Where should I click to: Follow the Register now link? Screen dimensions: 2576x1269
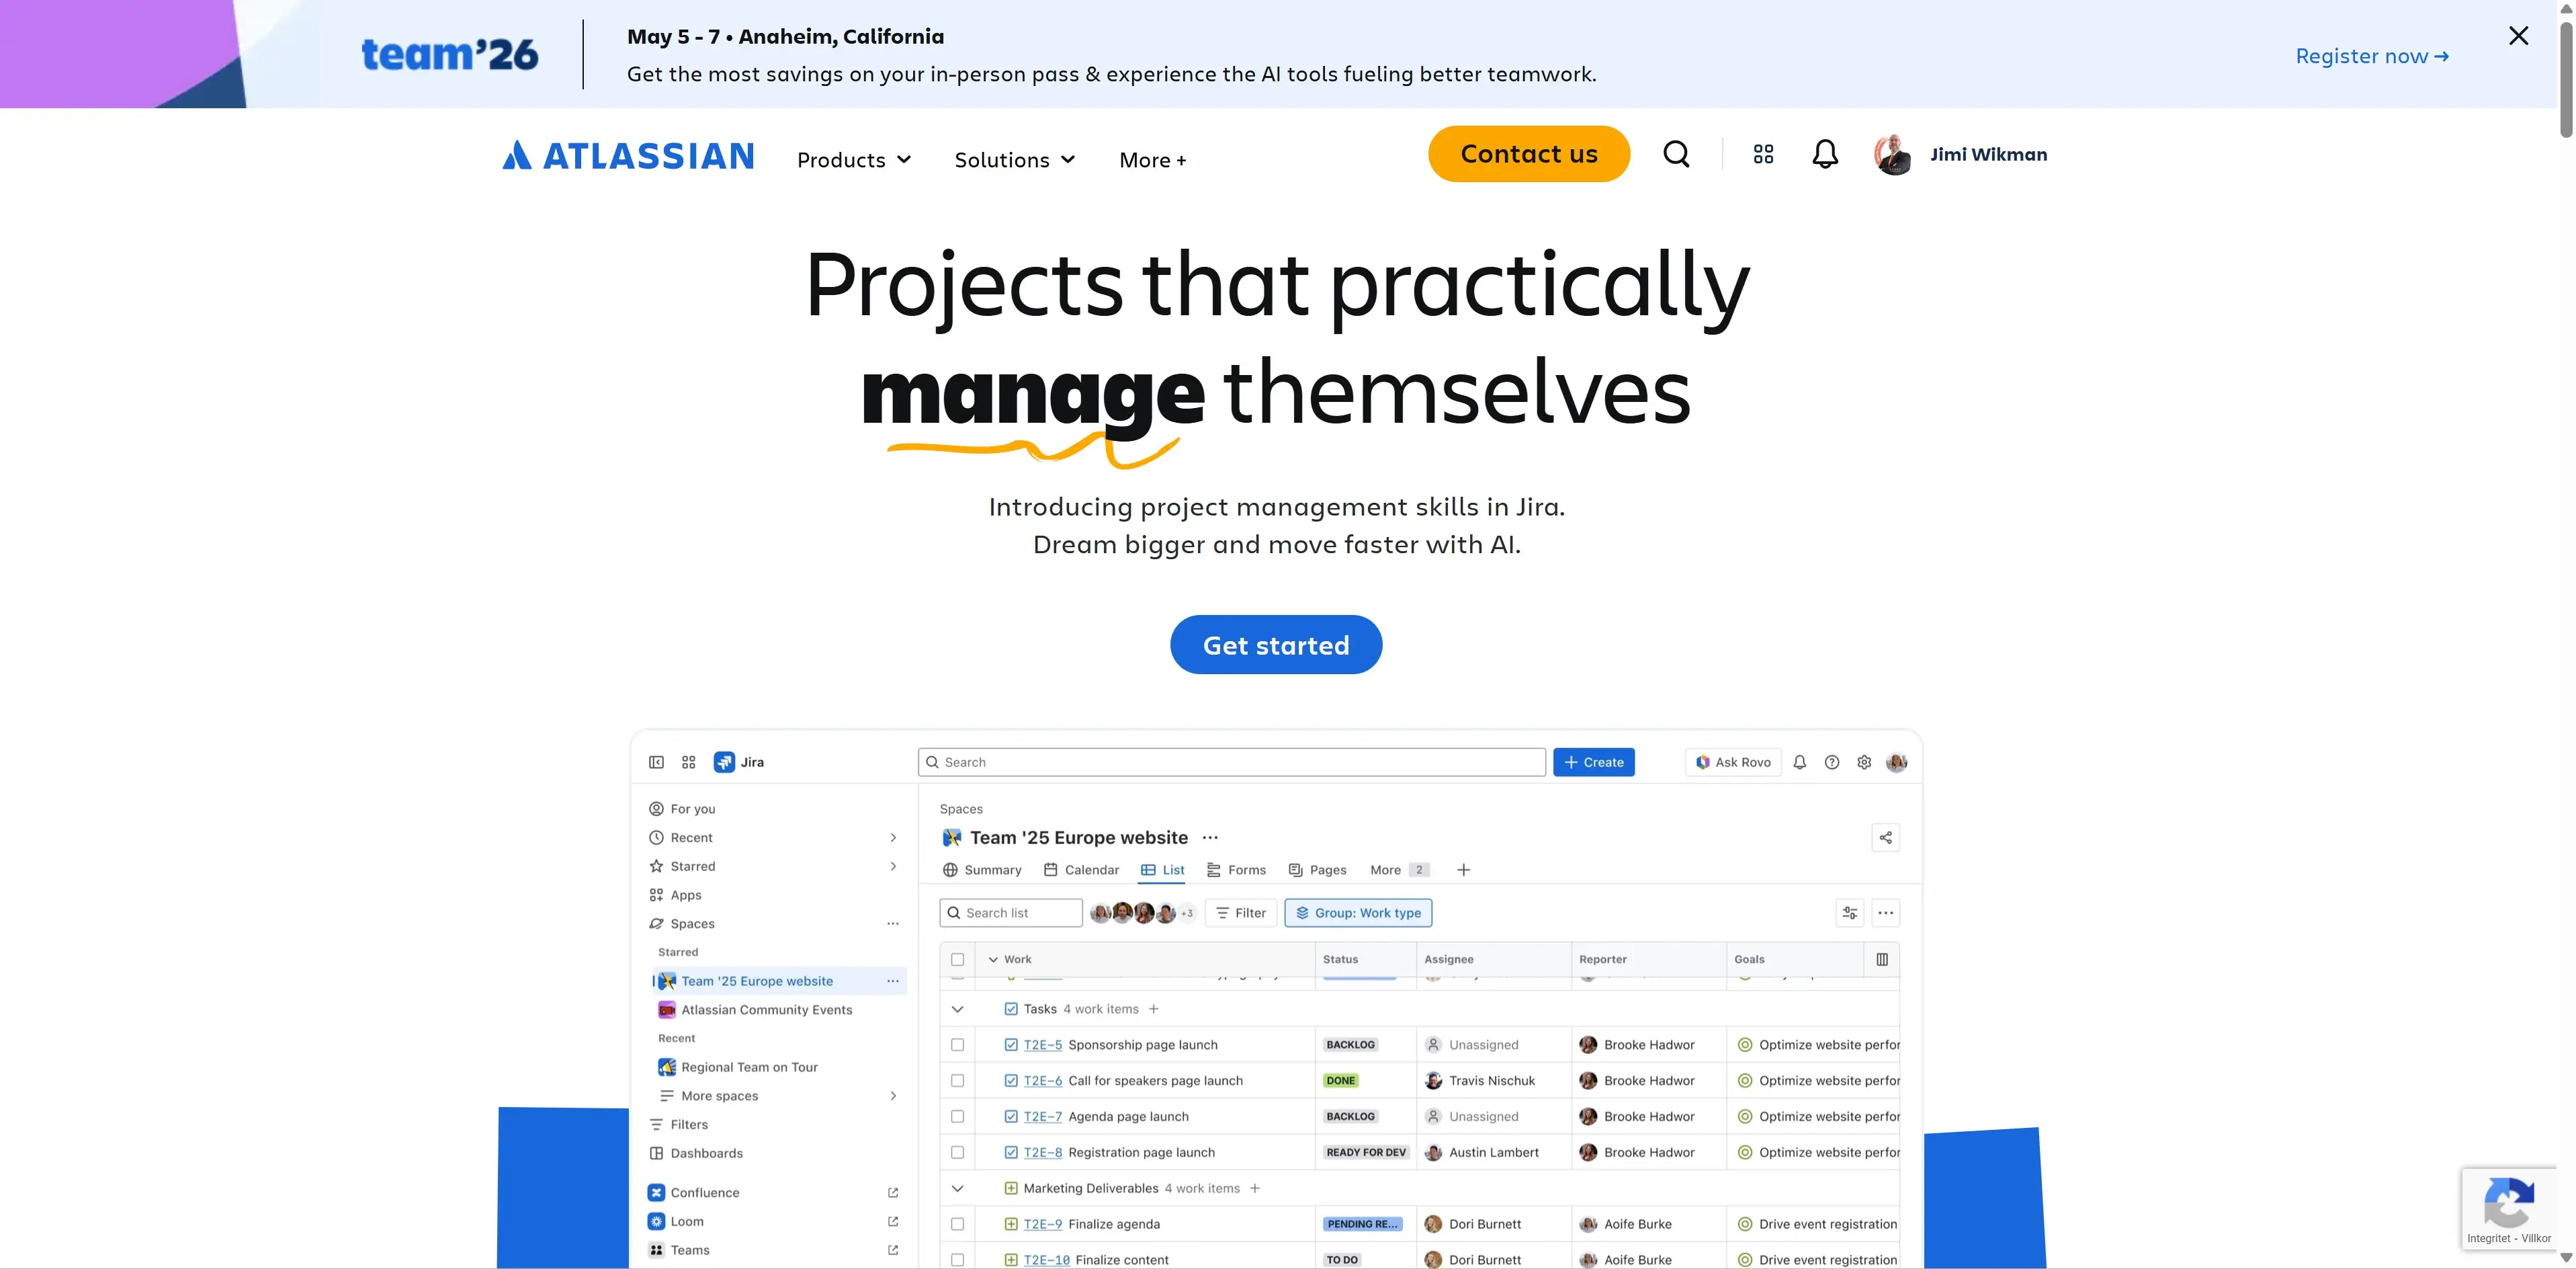2371,56
